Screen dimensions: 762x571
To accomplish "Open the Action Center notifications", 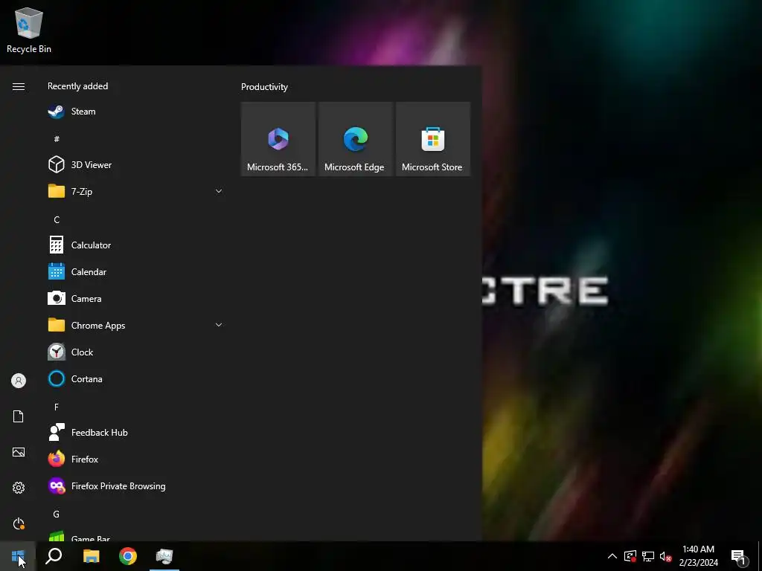I will pos(739,556).
